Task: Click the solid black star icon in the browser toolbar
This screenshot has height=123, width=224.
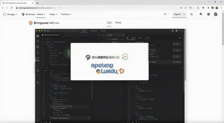Action: tap(203, 8)
